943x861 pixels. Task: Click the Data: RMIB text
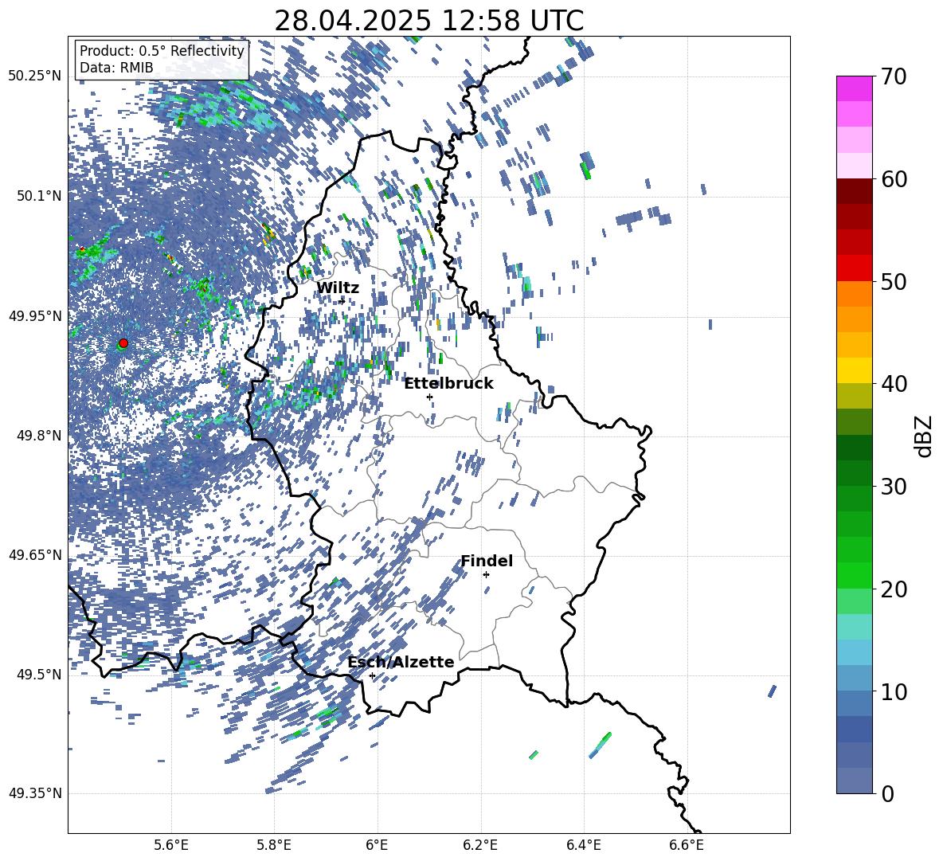click(x=116, y=68)
